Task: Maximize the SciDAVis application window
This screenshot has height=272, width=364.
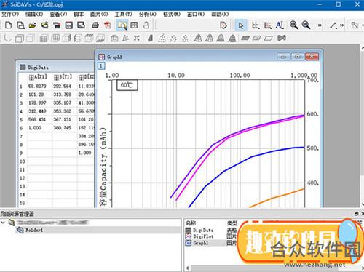Action: [338, 4]
